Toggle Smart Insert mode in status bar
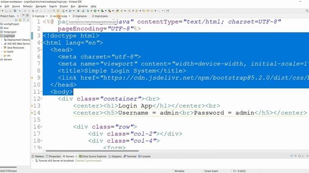The height and width of the screenshot is (173, 309). (211, 171)
